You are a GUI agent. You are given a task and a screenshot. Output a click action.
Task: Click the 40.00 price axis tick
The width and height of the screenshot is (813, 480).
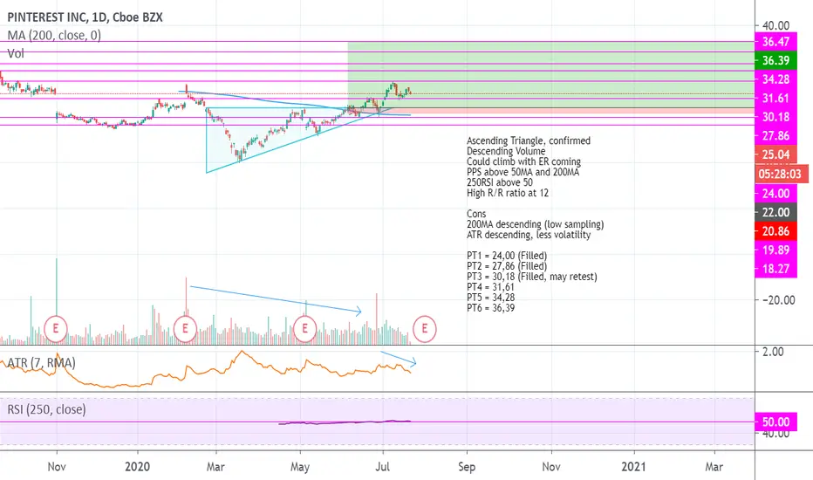pyautogui.click(x=775, y=25)
